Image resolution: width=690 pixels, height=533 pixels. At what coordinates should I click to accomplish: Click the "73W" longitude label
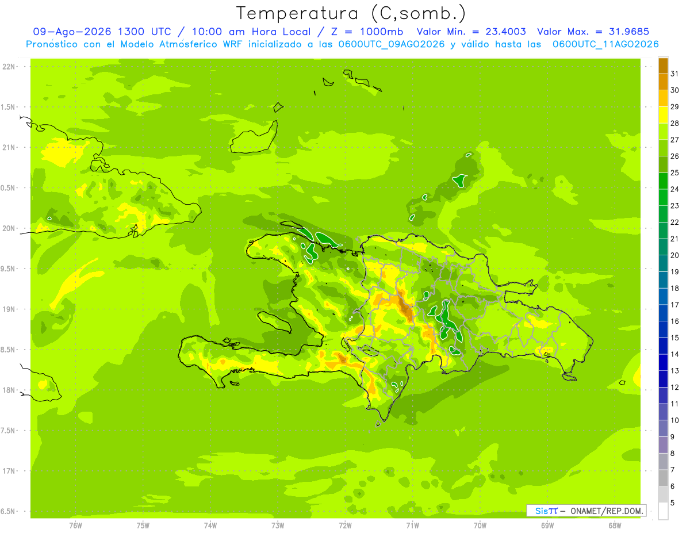click(278, 525)
